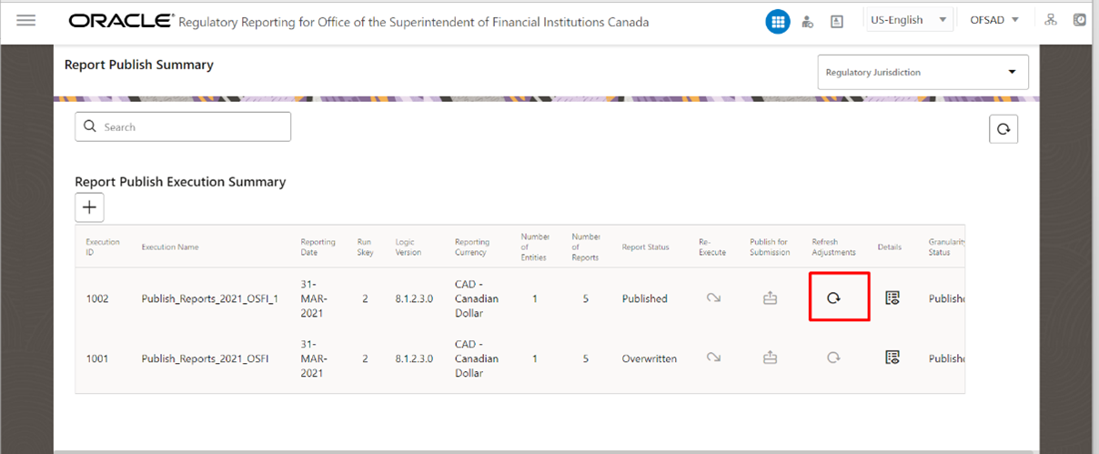Click the Oracle logo in header

click(x=120, y=20)
